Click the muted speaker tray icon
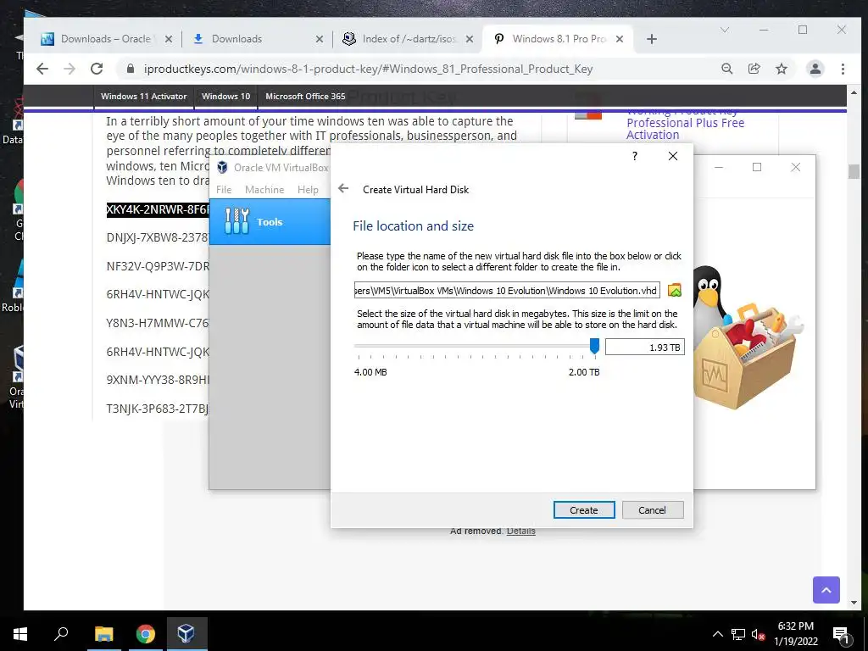Screen dimensions: 868x651 pyautogui.click(x=758, y=634)
